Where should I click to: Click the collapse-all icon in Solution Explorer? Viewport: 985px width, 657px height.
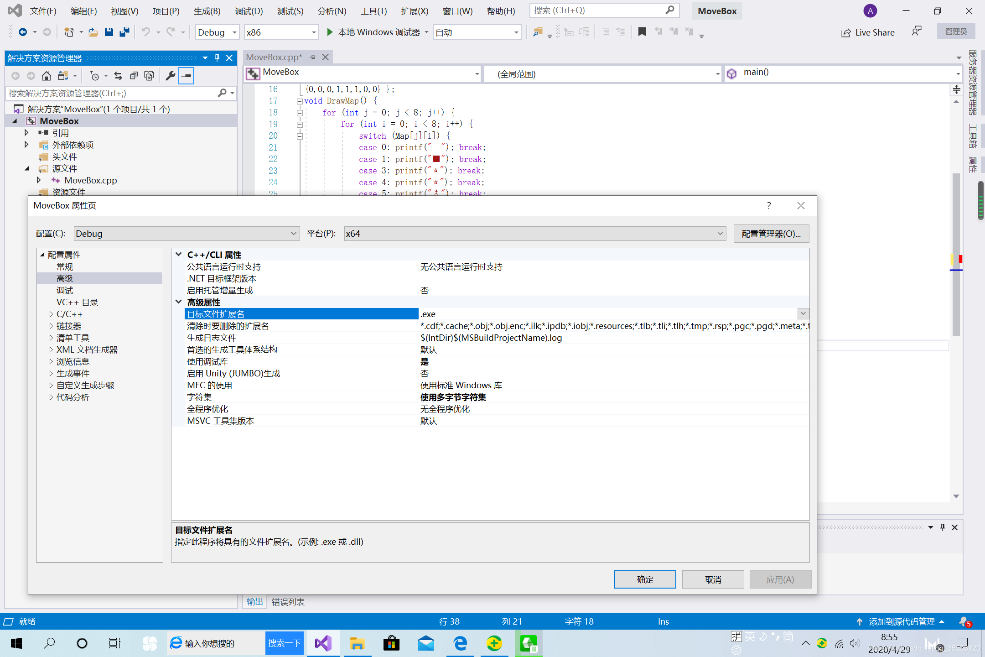[x=134, y=76]
